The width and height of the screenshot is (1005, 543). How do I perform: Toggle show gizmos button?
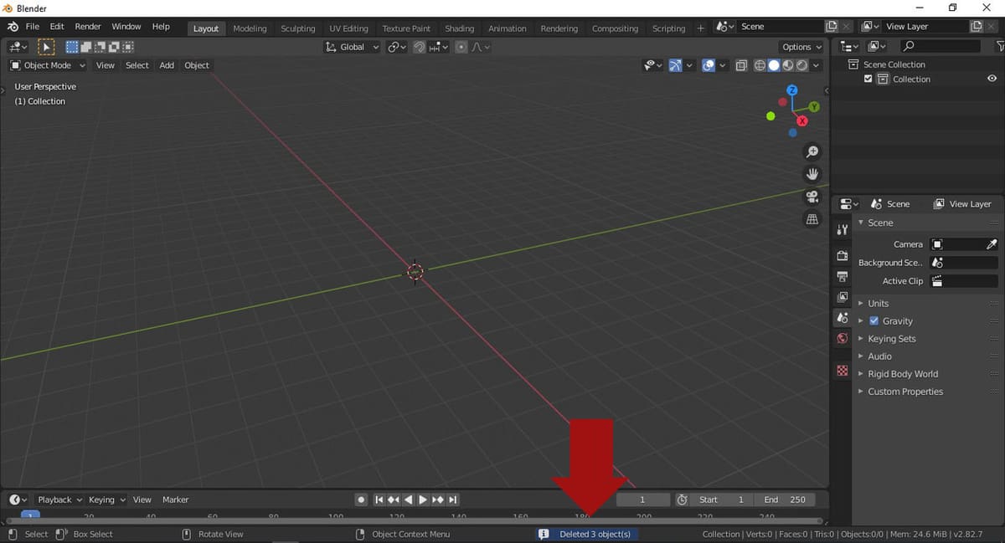pos(676,65)
